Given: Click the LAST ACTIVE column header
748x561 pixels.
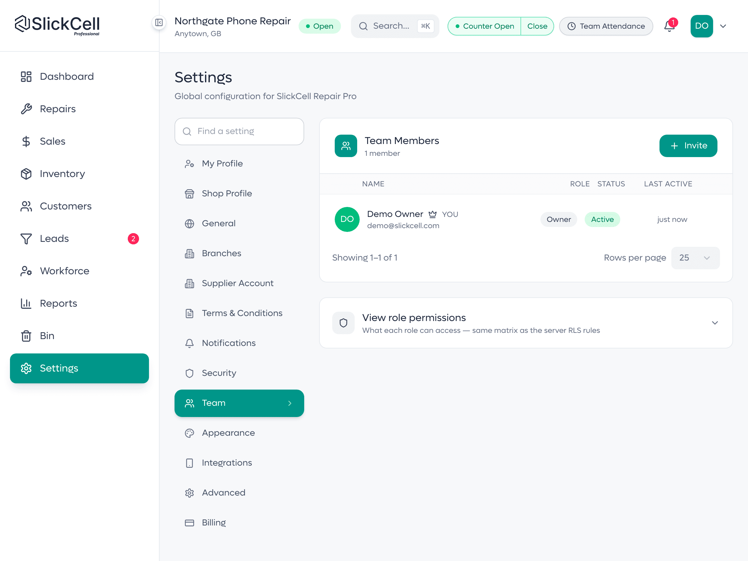Looking at the screenshot, I should click(668, 184).
